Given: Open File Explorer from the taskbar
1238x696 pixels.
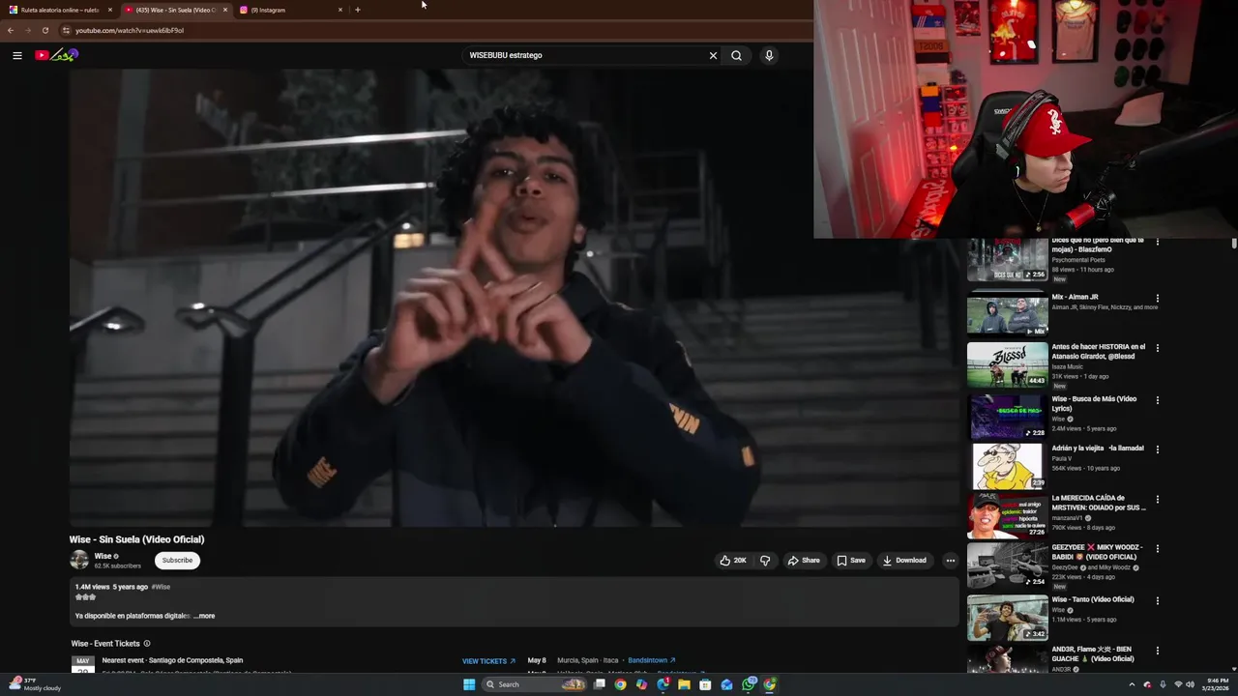Looking at the screenshot, I should point(684,684).
